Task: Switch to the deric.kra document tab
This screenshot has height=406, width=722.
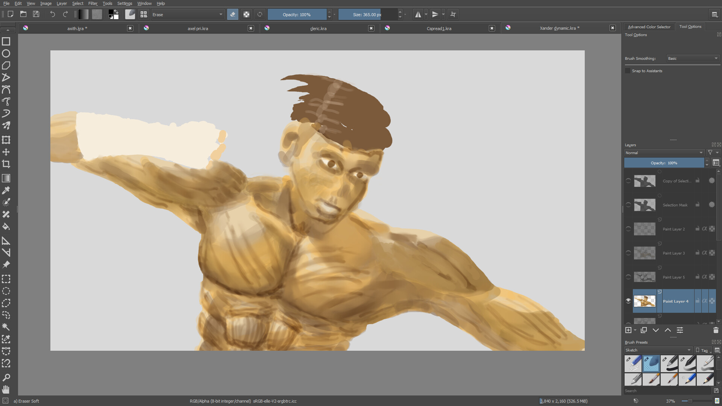Action: (x=318, y=28)
